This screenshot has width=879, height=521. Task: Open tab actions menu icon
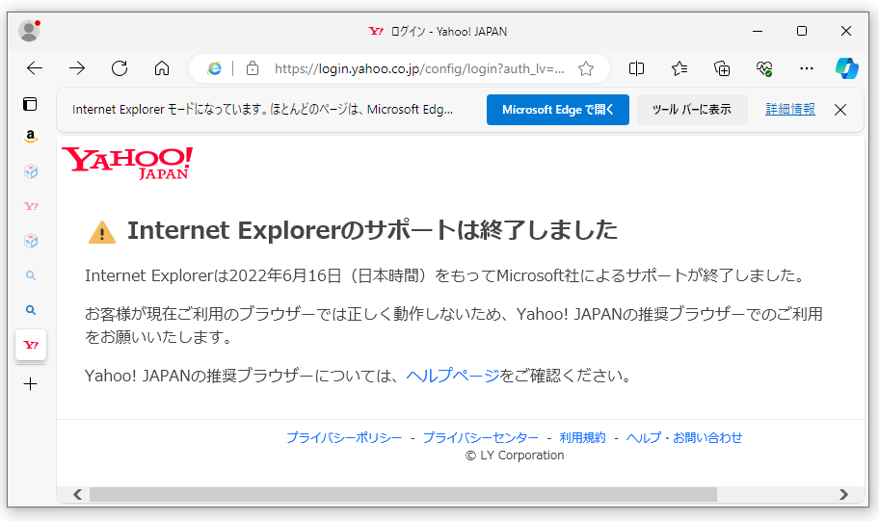pos(30,104)
